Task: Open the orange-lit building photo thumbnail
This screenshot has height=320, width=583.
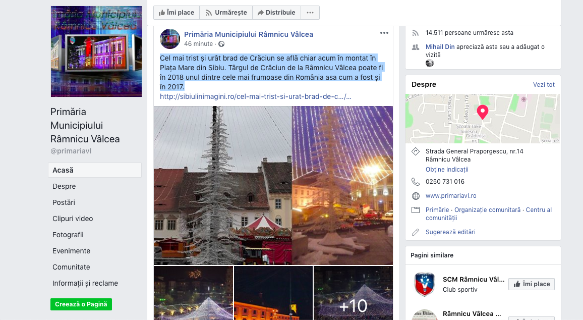Action: [273, 293]
